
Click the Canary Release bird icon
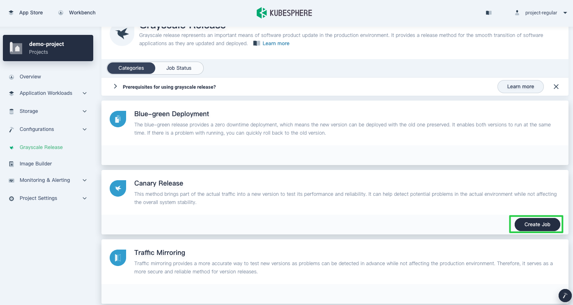tap(118, 188)
